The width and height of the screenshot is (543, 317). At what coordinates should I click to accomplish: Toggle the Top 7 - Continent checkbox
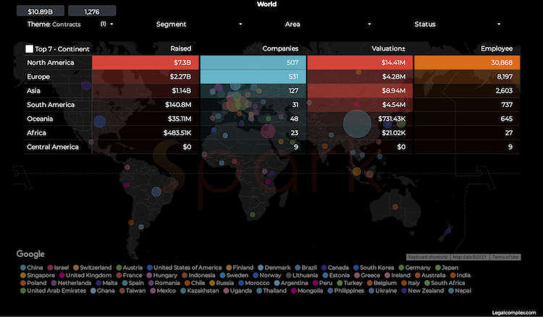29,48
